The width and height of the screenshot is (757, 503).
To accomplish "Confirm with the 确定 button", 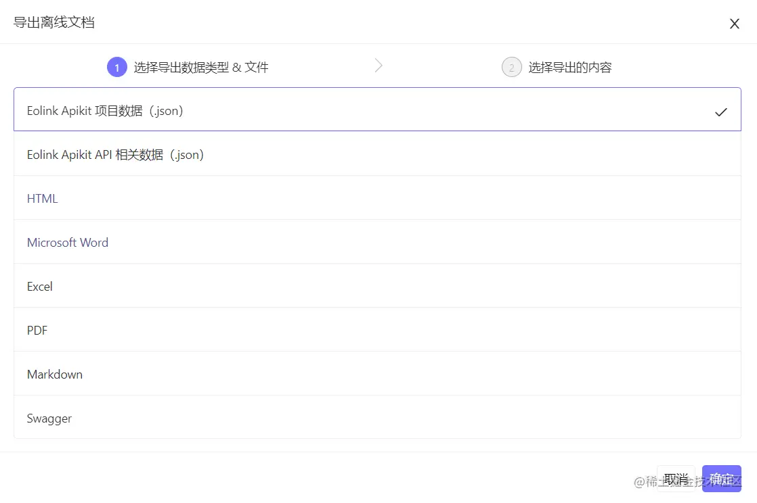I will tap(721, 479).
